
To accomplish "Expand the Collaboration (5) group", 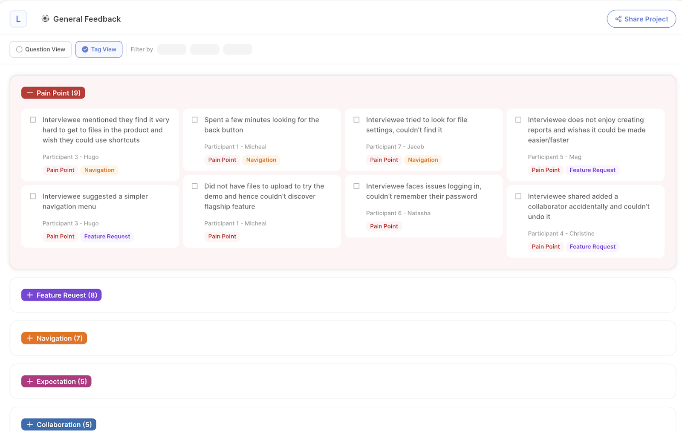I will point(59,425).
